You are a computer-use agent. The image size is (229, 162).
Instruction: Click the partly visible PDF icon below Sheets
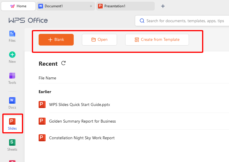(12, 161)
